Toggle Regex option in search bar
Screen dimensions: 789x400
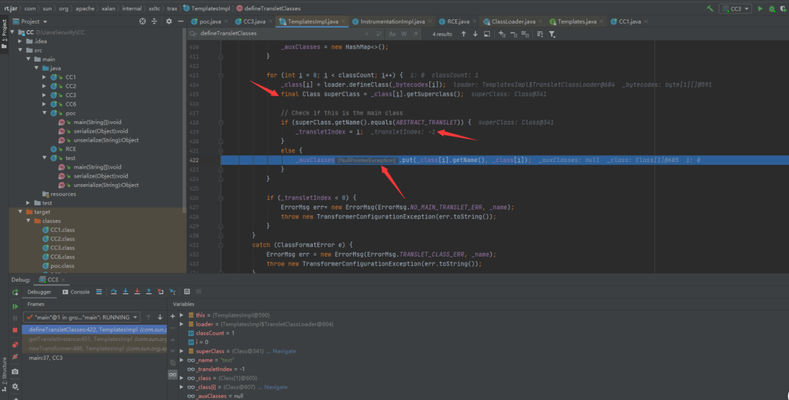(x=414, y=34)
